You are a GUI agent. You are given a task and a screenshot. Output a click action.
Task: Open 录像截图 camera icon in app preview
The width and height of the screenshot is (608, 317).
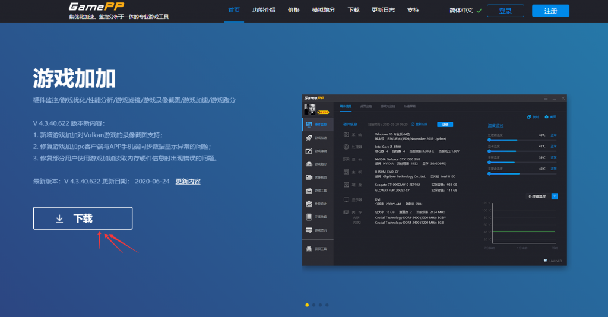click(309, 177)
